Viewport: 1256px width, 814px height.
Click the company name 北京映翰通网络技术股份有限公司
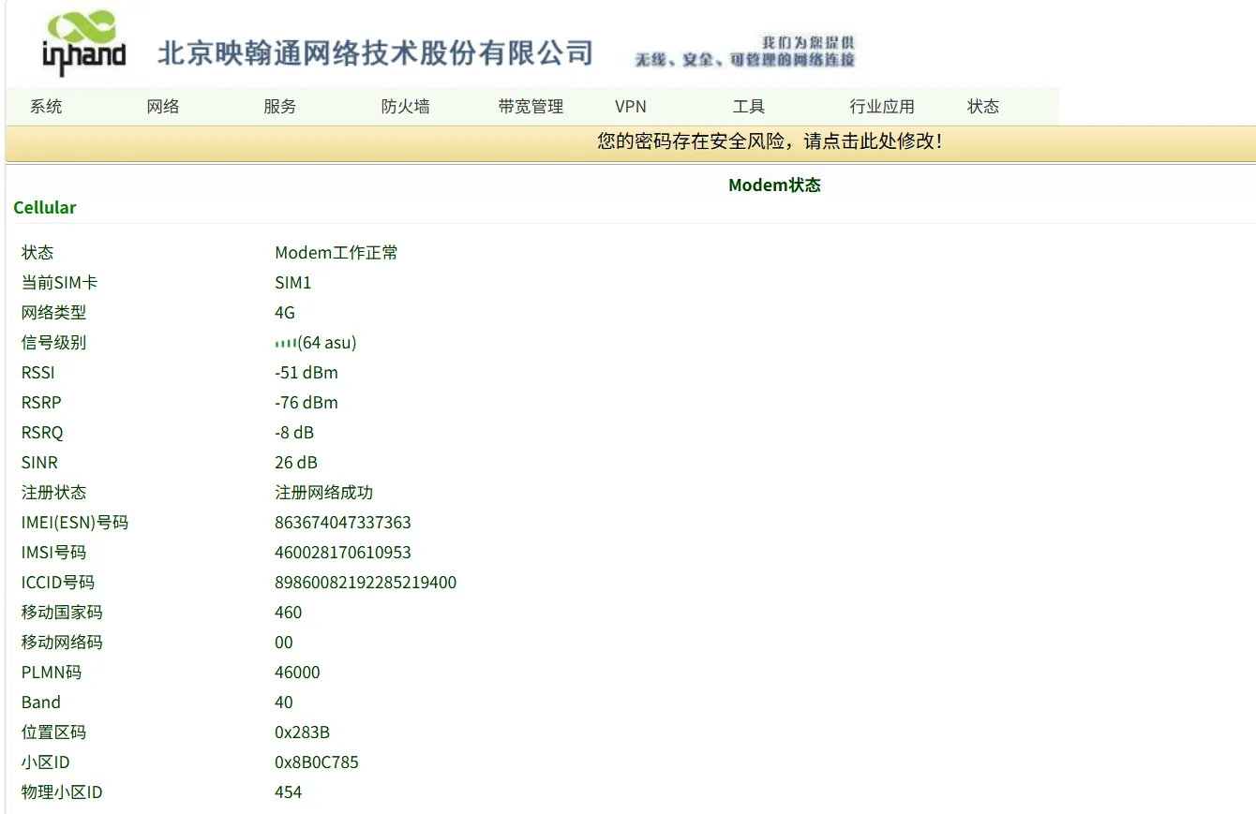pos(375,52)
